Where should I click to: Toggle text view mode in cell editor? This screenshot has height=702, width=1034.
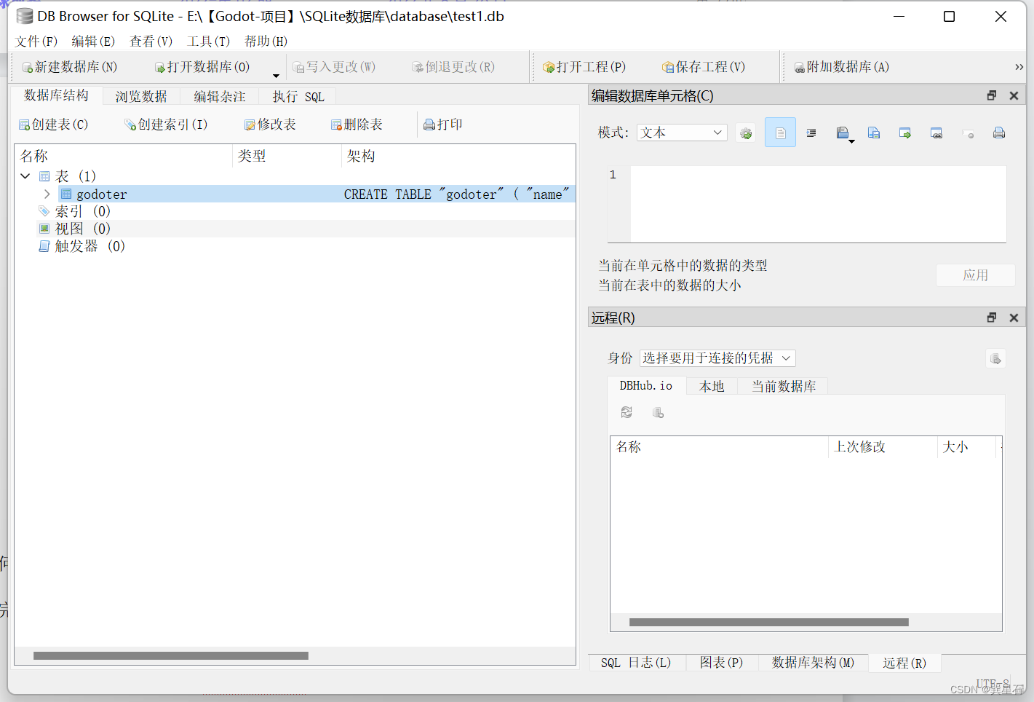780,133
